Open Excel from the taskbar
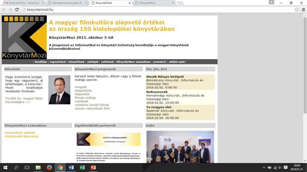Image resolution: width=307 pixels, height=172 pixels. click(x=82, y=168)
